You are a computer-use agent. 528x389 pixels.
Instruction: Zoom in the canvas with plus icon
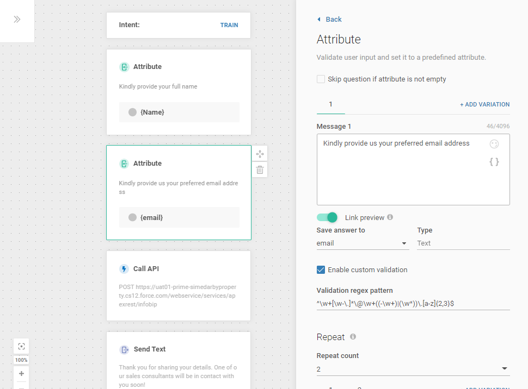pos(21,374)
